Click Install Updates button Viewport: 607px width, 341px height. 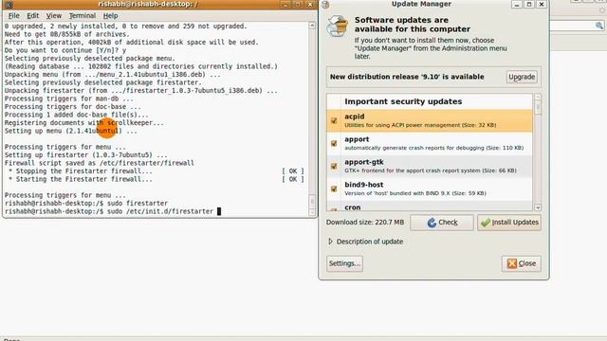tap(509, 223)
